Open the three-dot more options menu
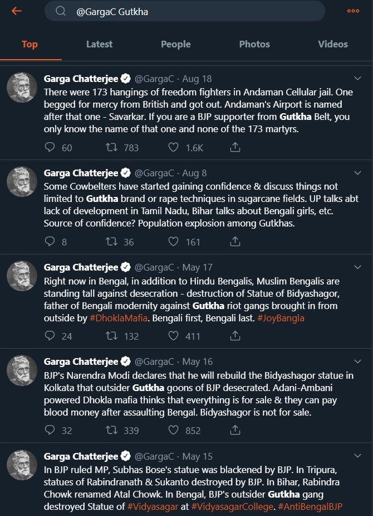373x516 pixels. 352,11
